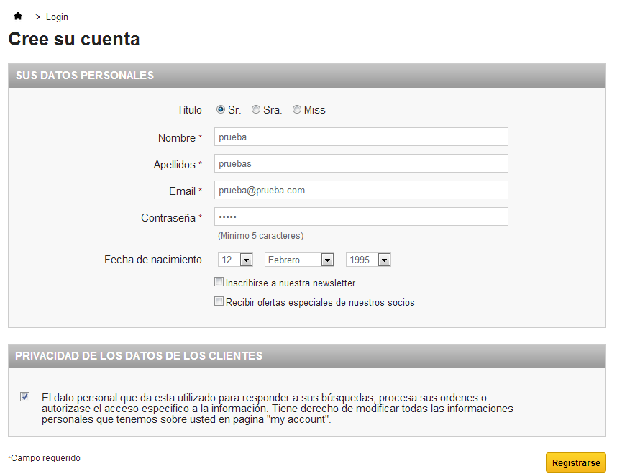Click the (Minimo 5 caracteres) hint text

[260, 236]
